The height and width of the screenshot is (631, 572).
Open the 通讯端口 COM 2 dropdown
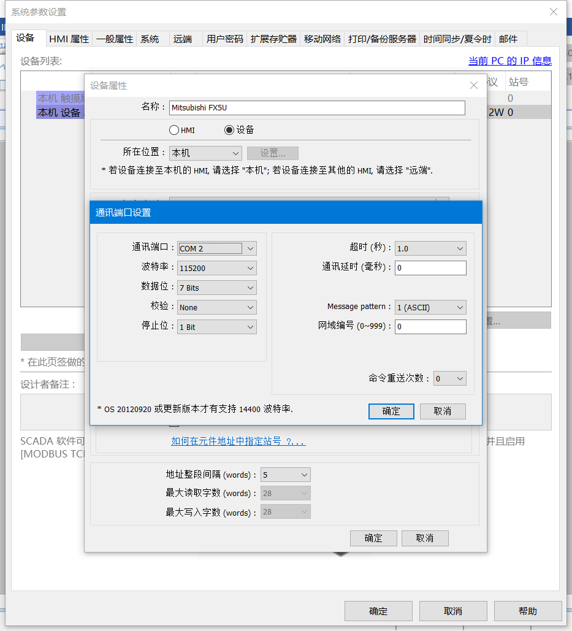(217, 248)
